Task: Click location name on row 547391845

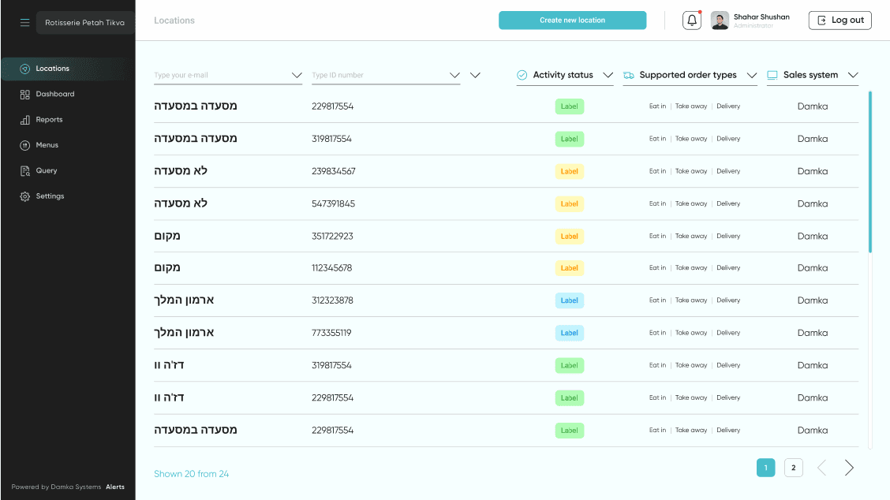Action: point(181,203)
